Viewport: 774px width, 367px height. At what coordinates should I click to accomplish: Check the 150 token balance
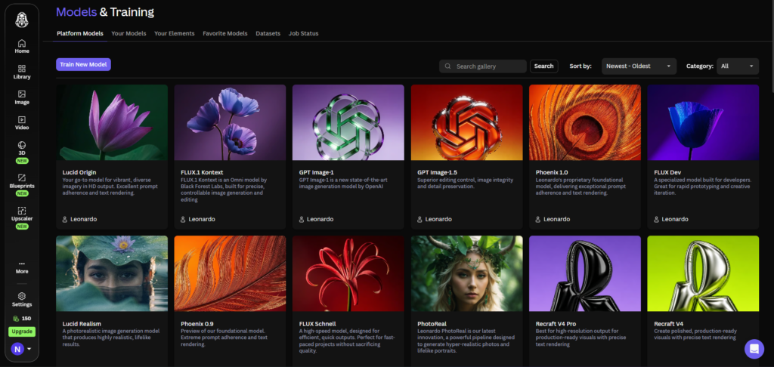22,319
